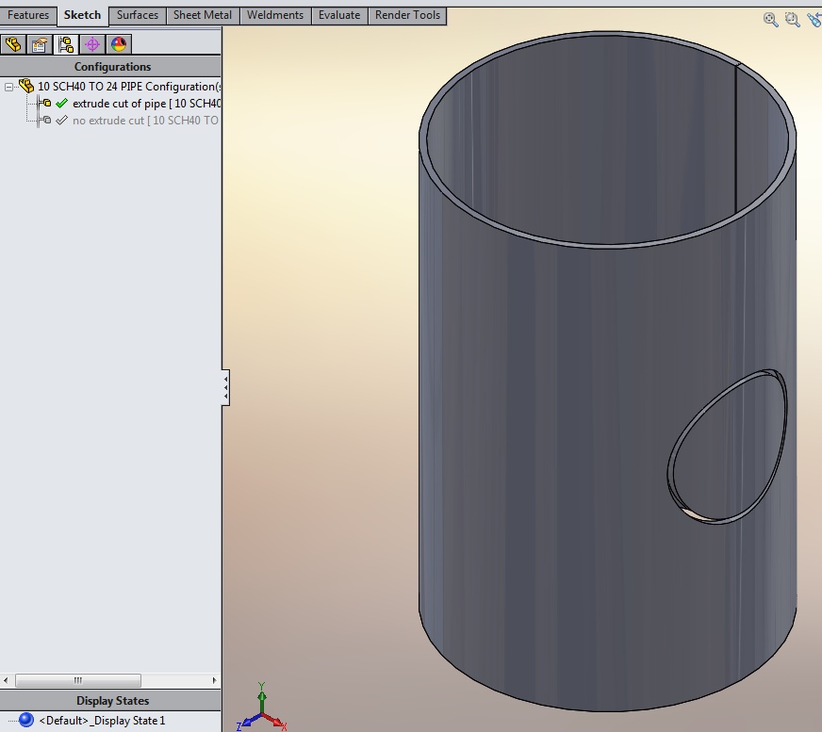822x732 pixels.
Task: Click the gray checkmark of no extrude cut
Action: coord(62,121)
